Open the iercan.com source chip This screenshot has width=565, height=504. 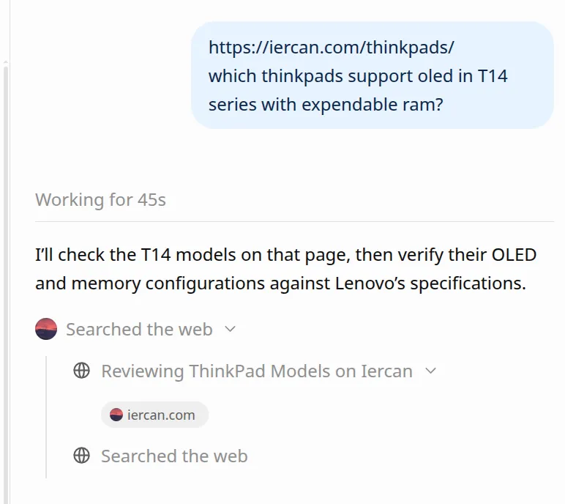[x=154, y=415]
